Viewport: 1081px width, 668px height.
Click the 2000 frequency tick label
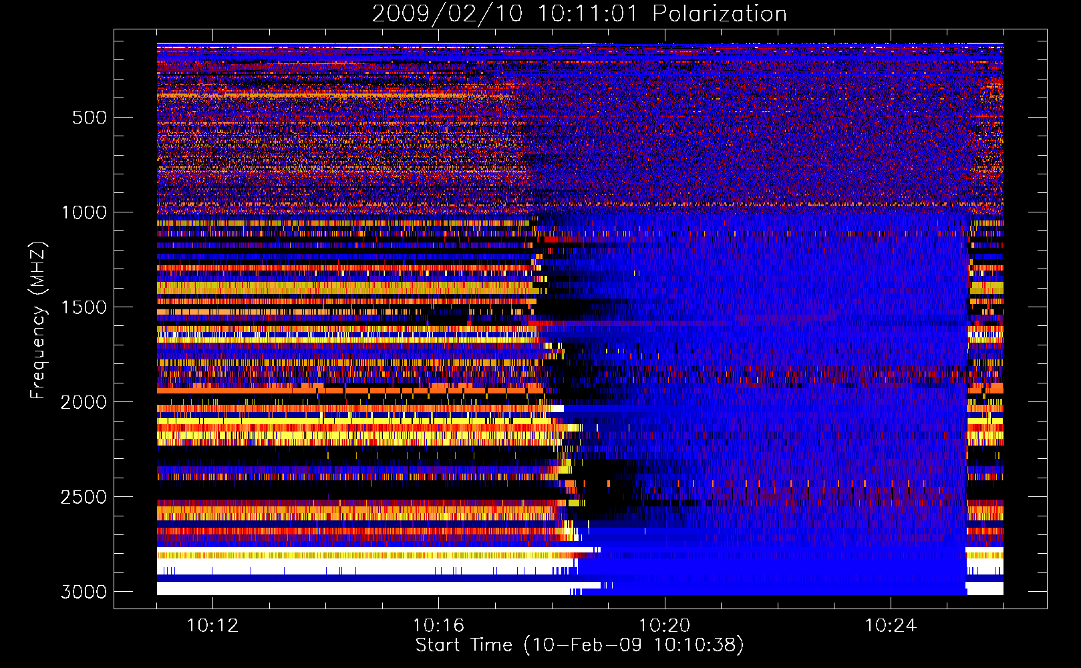84,402
